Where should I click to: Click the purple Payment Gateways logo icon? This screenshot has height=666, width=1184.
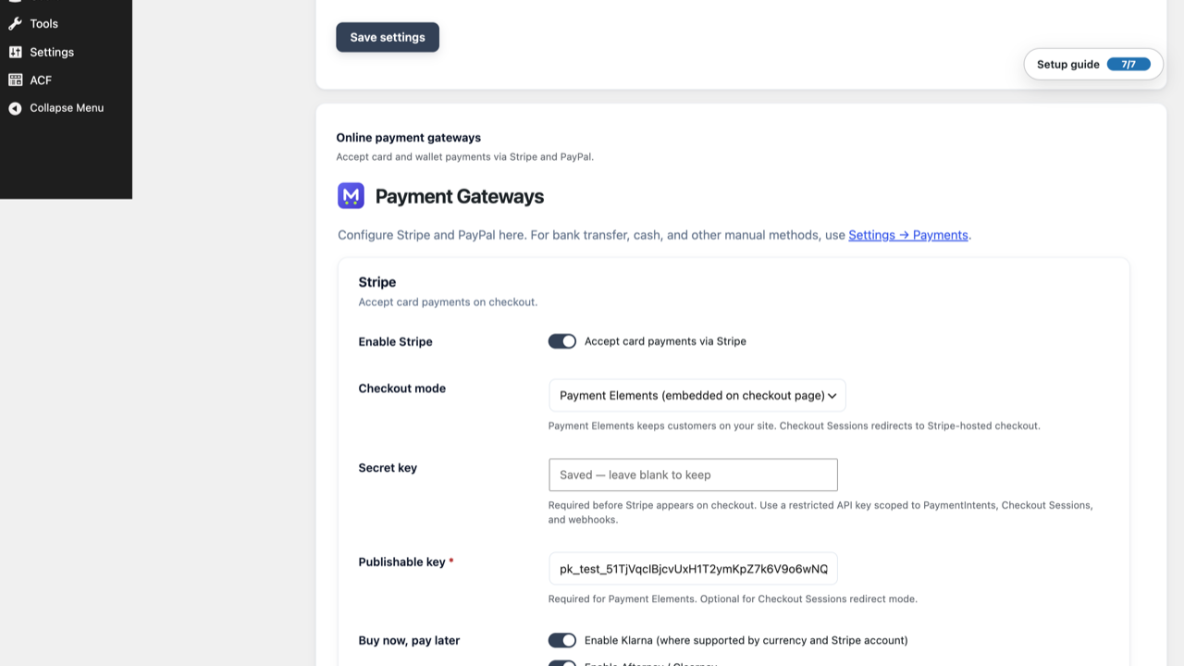(351, 196)
